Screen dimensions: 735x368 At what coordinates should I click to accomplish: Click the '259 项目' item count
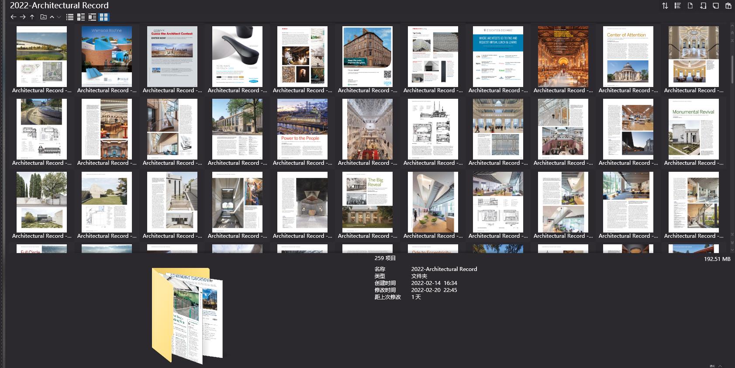click(385, 258)
